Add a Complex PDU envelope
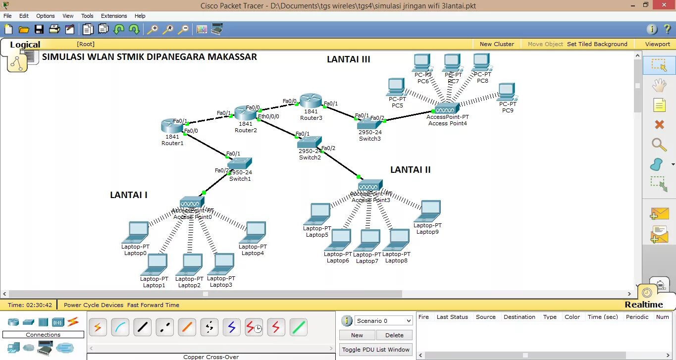Screen dimensions: 676x360 click(659, 235)
